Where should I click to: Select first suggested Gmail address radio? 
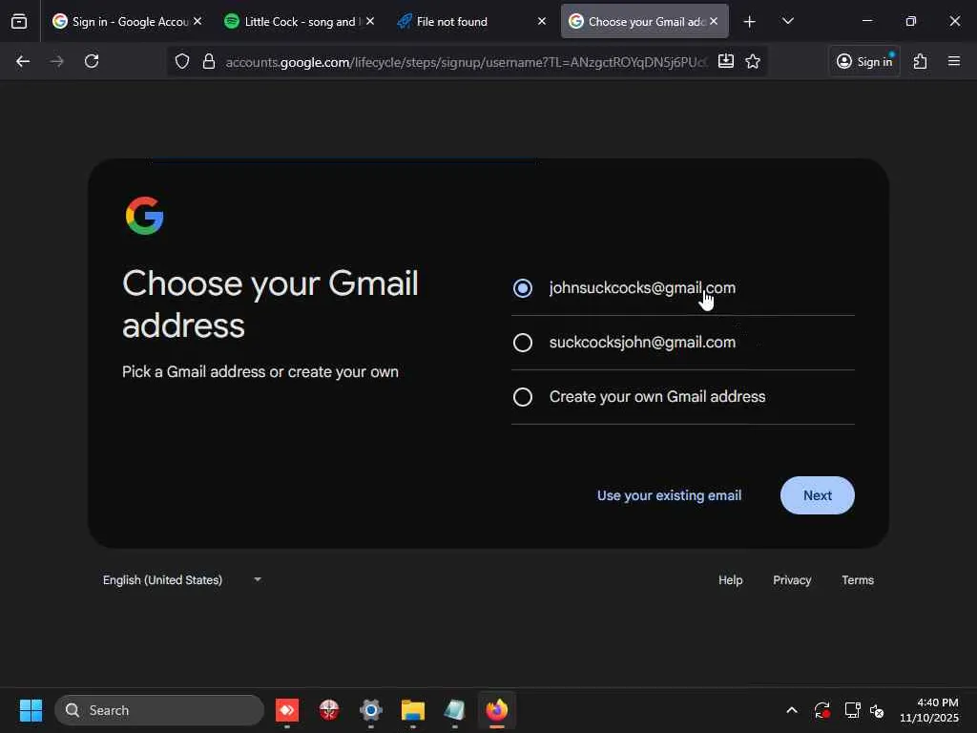(523, 288)
